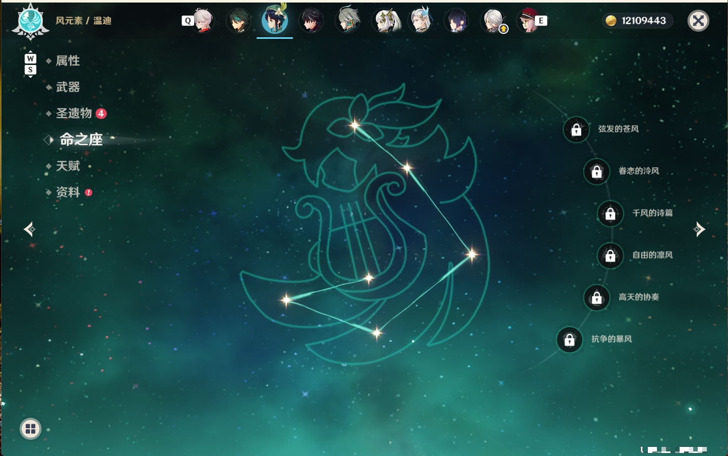Viewport: 728px width, 456px height.
Task: Select the character portrait with upgrade arrow
Action: tap(494, 21)
